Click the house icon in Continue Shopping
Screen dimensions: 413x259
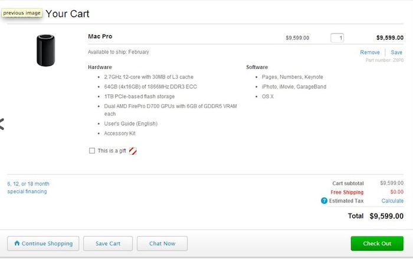click(17, 243)
